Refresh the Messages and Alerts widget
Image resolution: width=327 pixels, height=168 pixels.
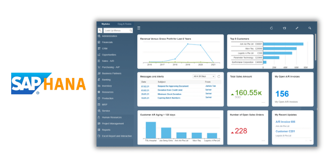[219, 77]
